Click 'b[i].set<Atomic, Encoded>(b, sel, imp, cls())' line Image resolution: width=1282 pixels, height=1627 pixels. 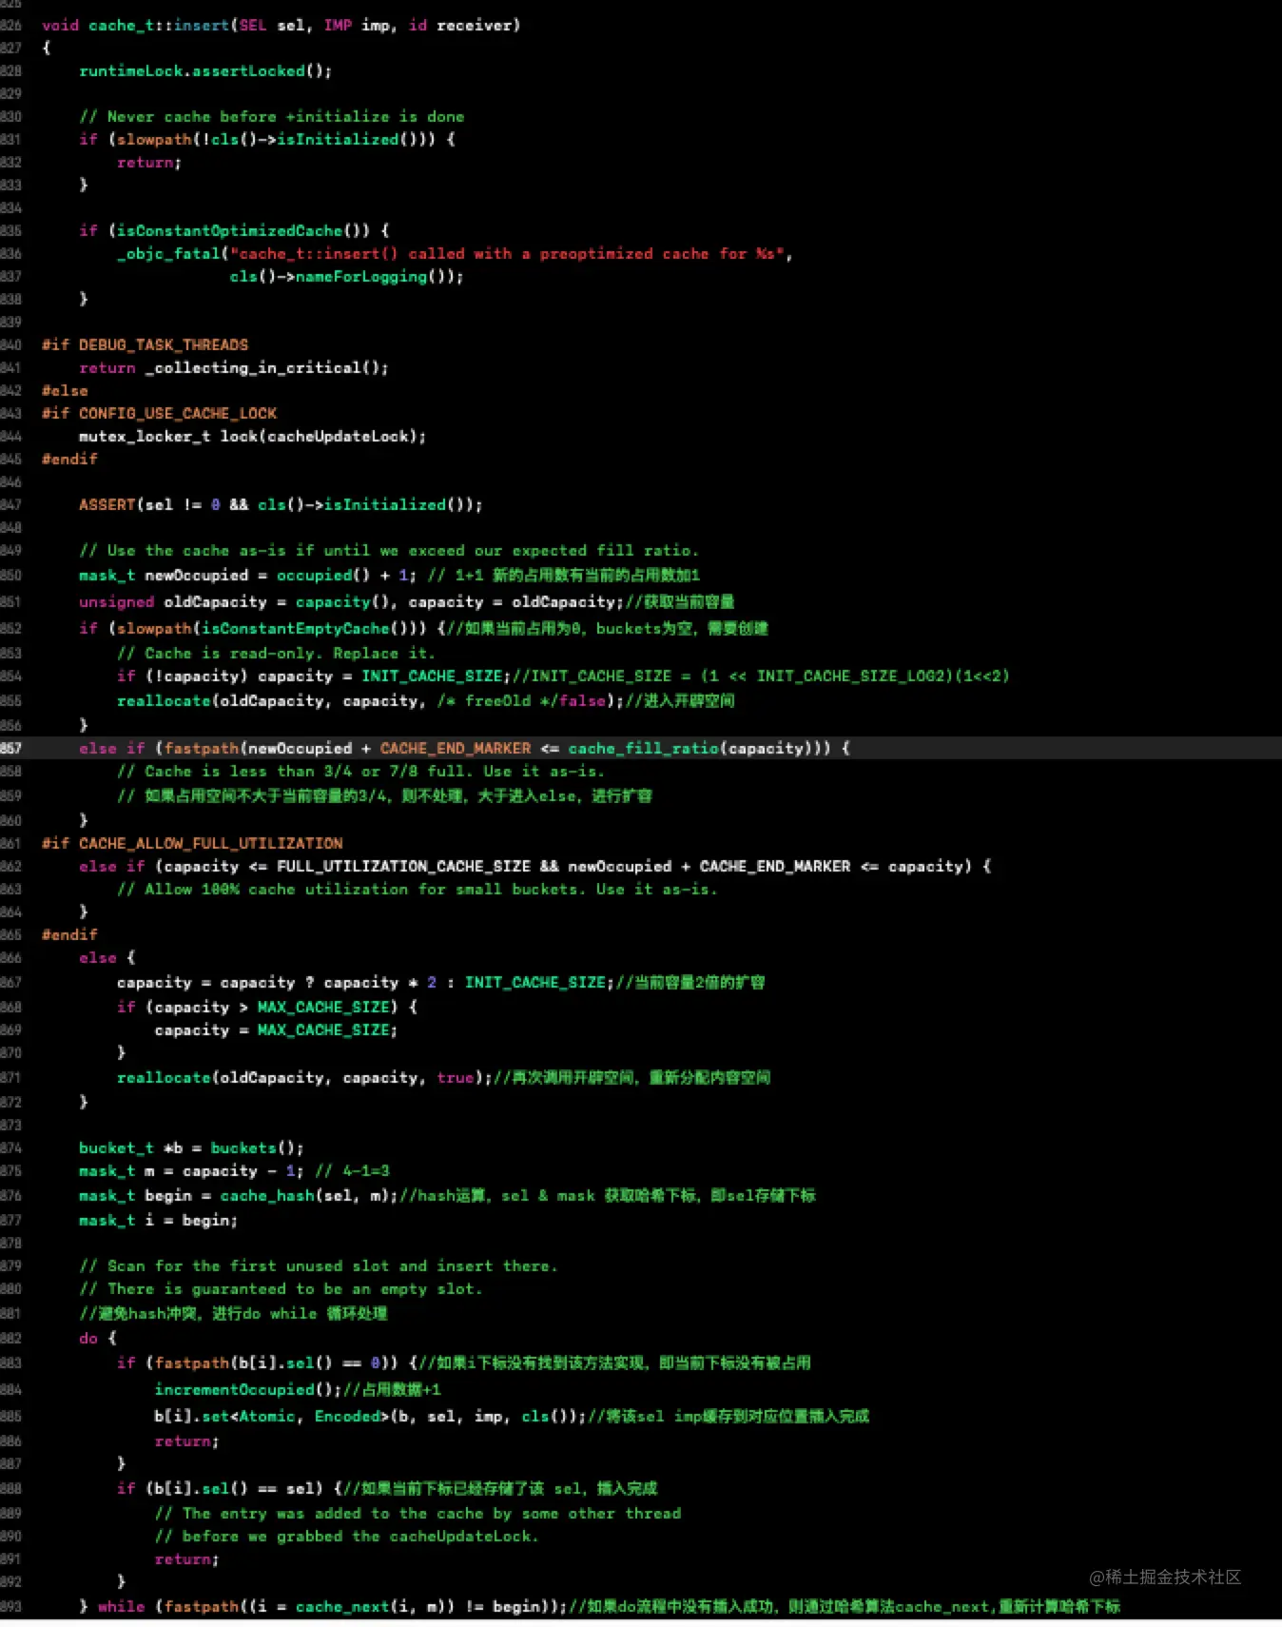(512, 1416)
